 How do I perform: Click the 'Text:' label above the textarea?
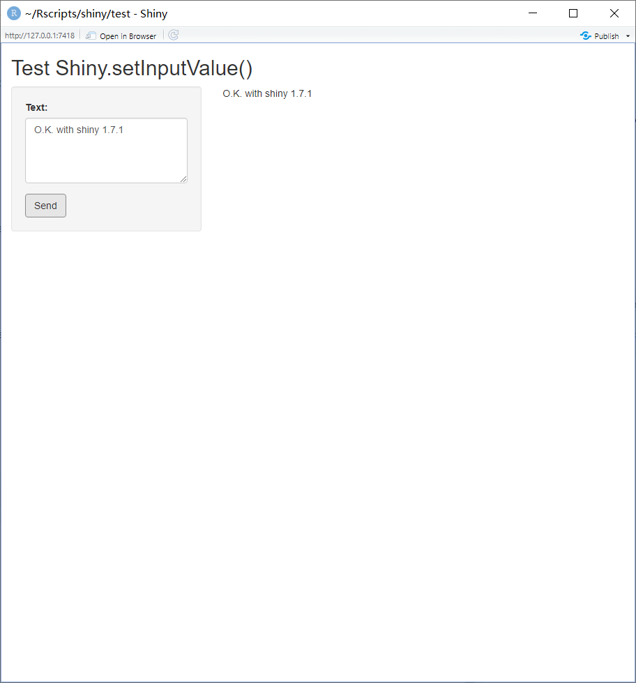click(x=37, y=107)
